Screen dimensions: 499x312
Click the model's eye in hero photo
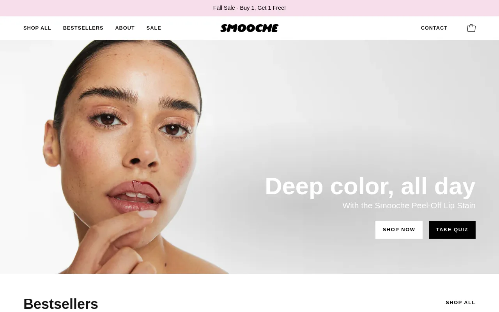[107, 119]
